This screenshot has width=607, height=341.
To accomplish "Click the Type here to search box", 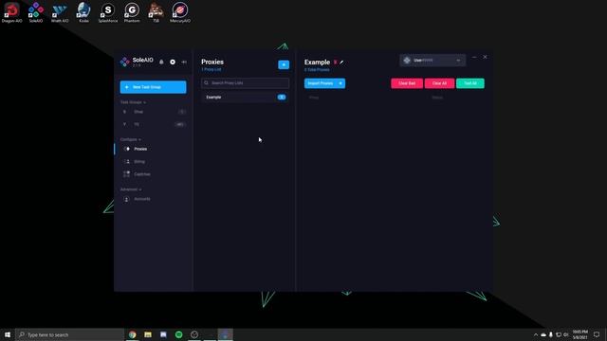I will [69, 334].
